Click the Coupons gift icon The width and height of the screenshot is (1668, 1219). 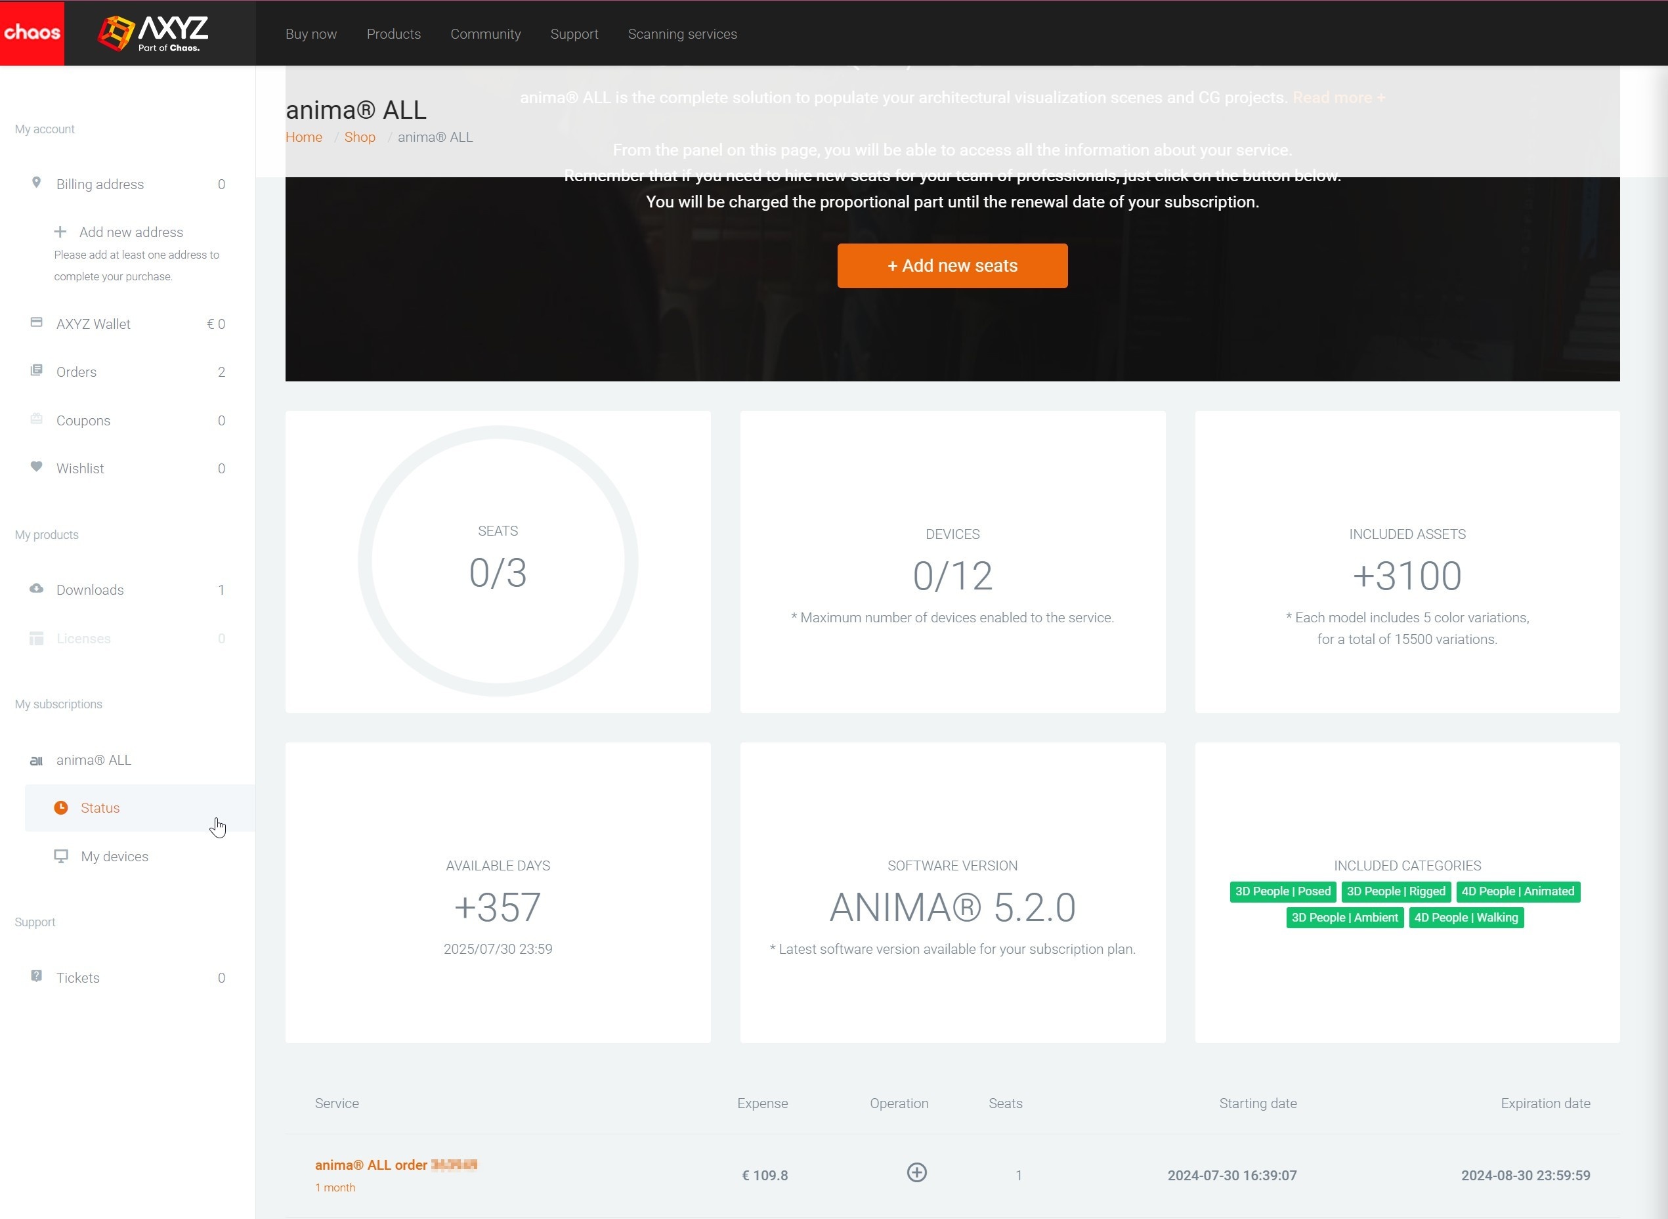click(36, 419)
